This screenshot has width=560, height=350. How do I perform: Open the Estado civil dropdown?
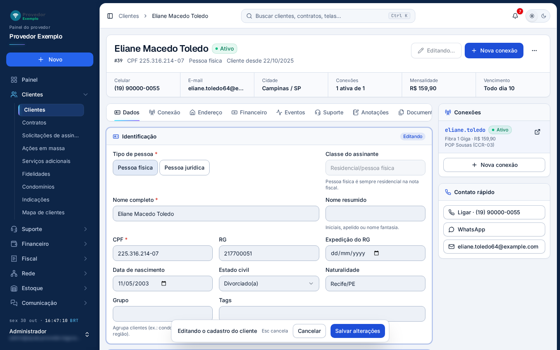click(269, 283)
